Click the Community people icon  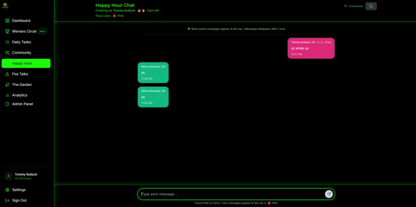[x=7, y=53]
